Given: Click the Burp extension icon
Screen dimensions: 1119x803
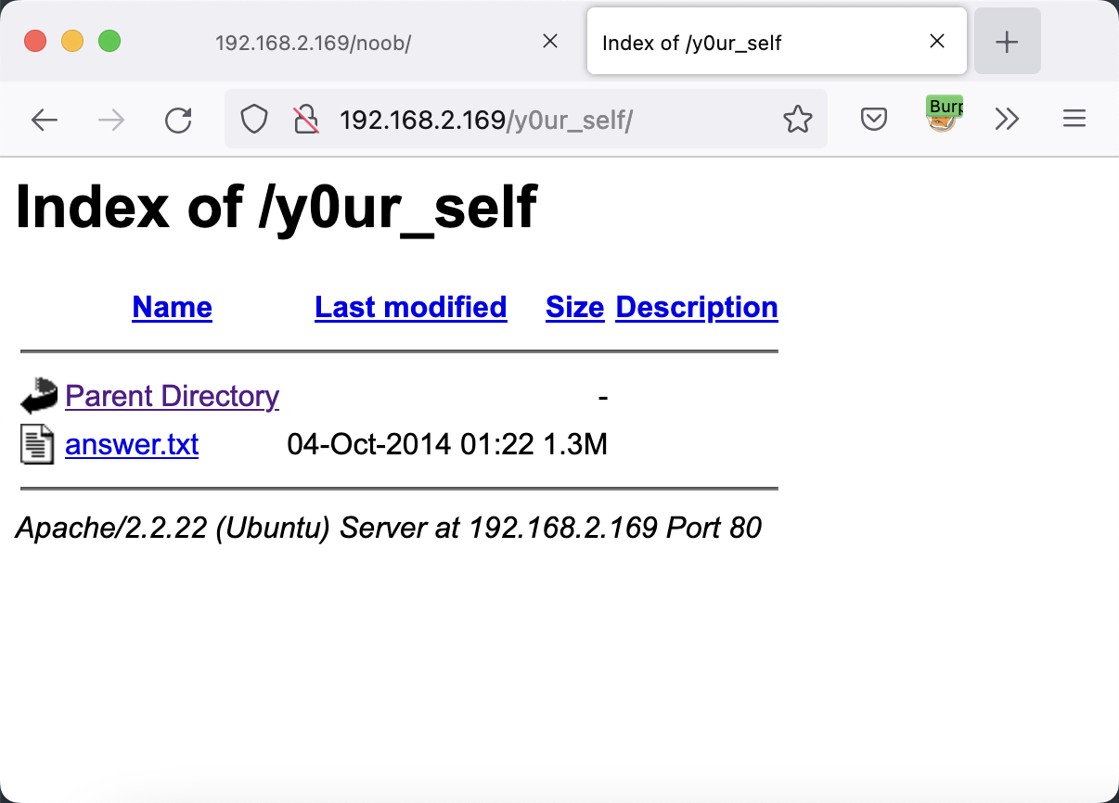Looking at the screenshot, I should click(944, 116).
